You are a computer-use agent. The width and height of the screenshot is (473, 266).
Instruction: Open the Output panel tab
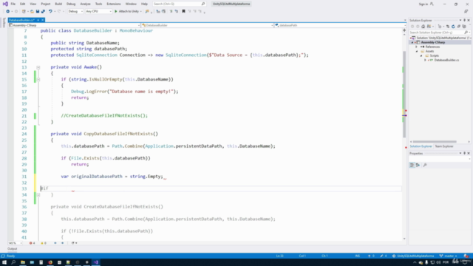(x=13, y=249)
